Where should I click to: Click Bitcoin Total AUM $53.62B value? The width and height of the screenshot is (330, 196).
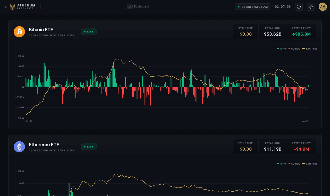273,34
